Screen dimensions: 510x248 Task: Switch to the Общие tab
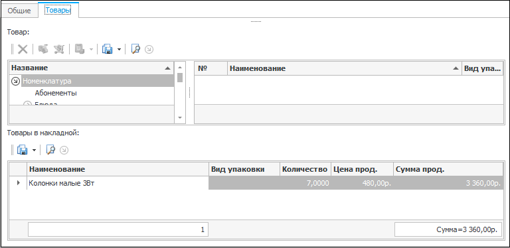[19, 11]
